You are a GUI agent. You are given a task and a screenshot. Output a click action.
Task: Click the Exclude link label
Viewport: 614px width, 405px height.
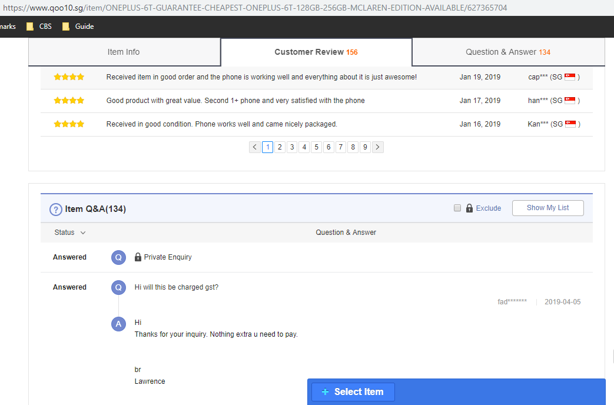coord(488,208)
